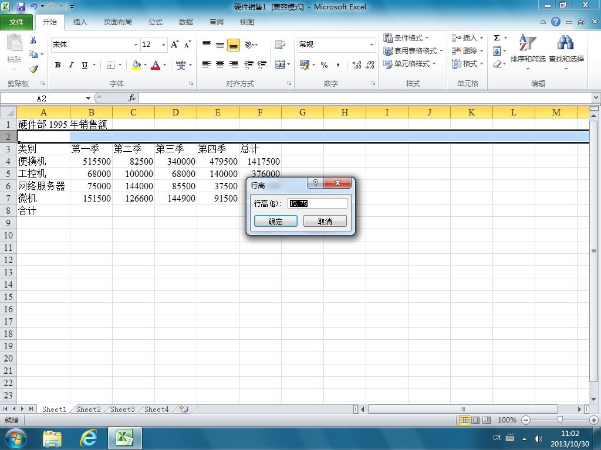601x450 pixels.
Task: Click the 删除 cells button
Action: click(468, 50)
